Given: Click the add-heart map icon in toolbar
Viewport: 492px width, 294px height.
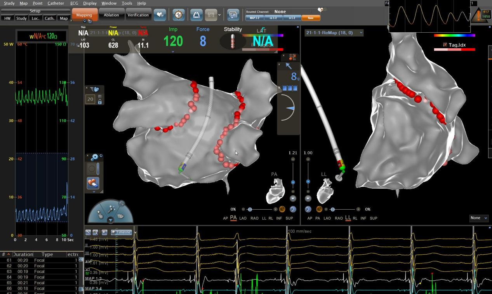Looking at the screenshot, I should click(x=160, y=15).
